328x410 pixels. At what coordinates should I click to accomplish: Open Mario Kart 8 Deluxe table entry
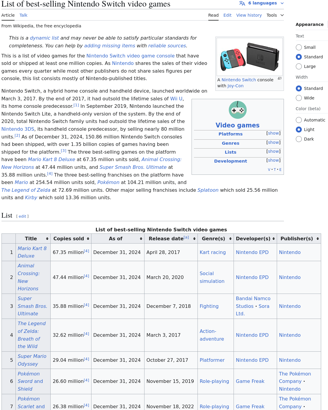(x=32, y=252)
